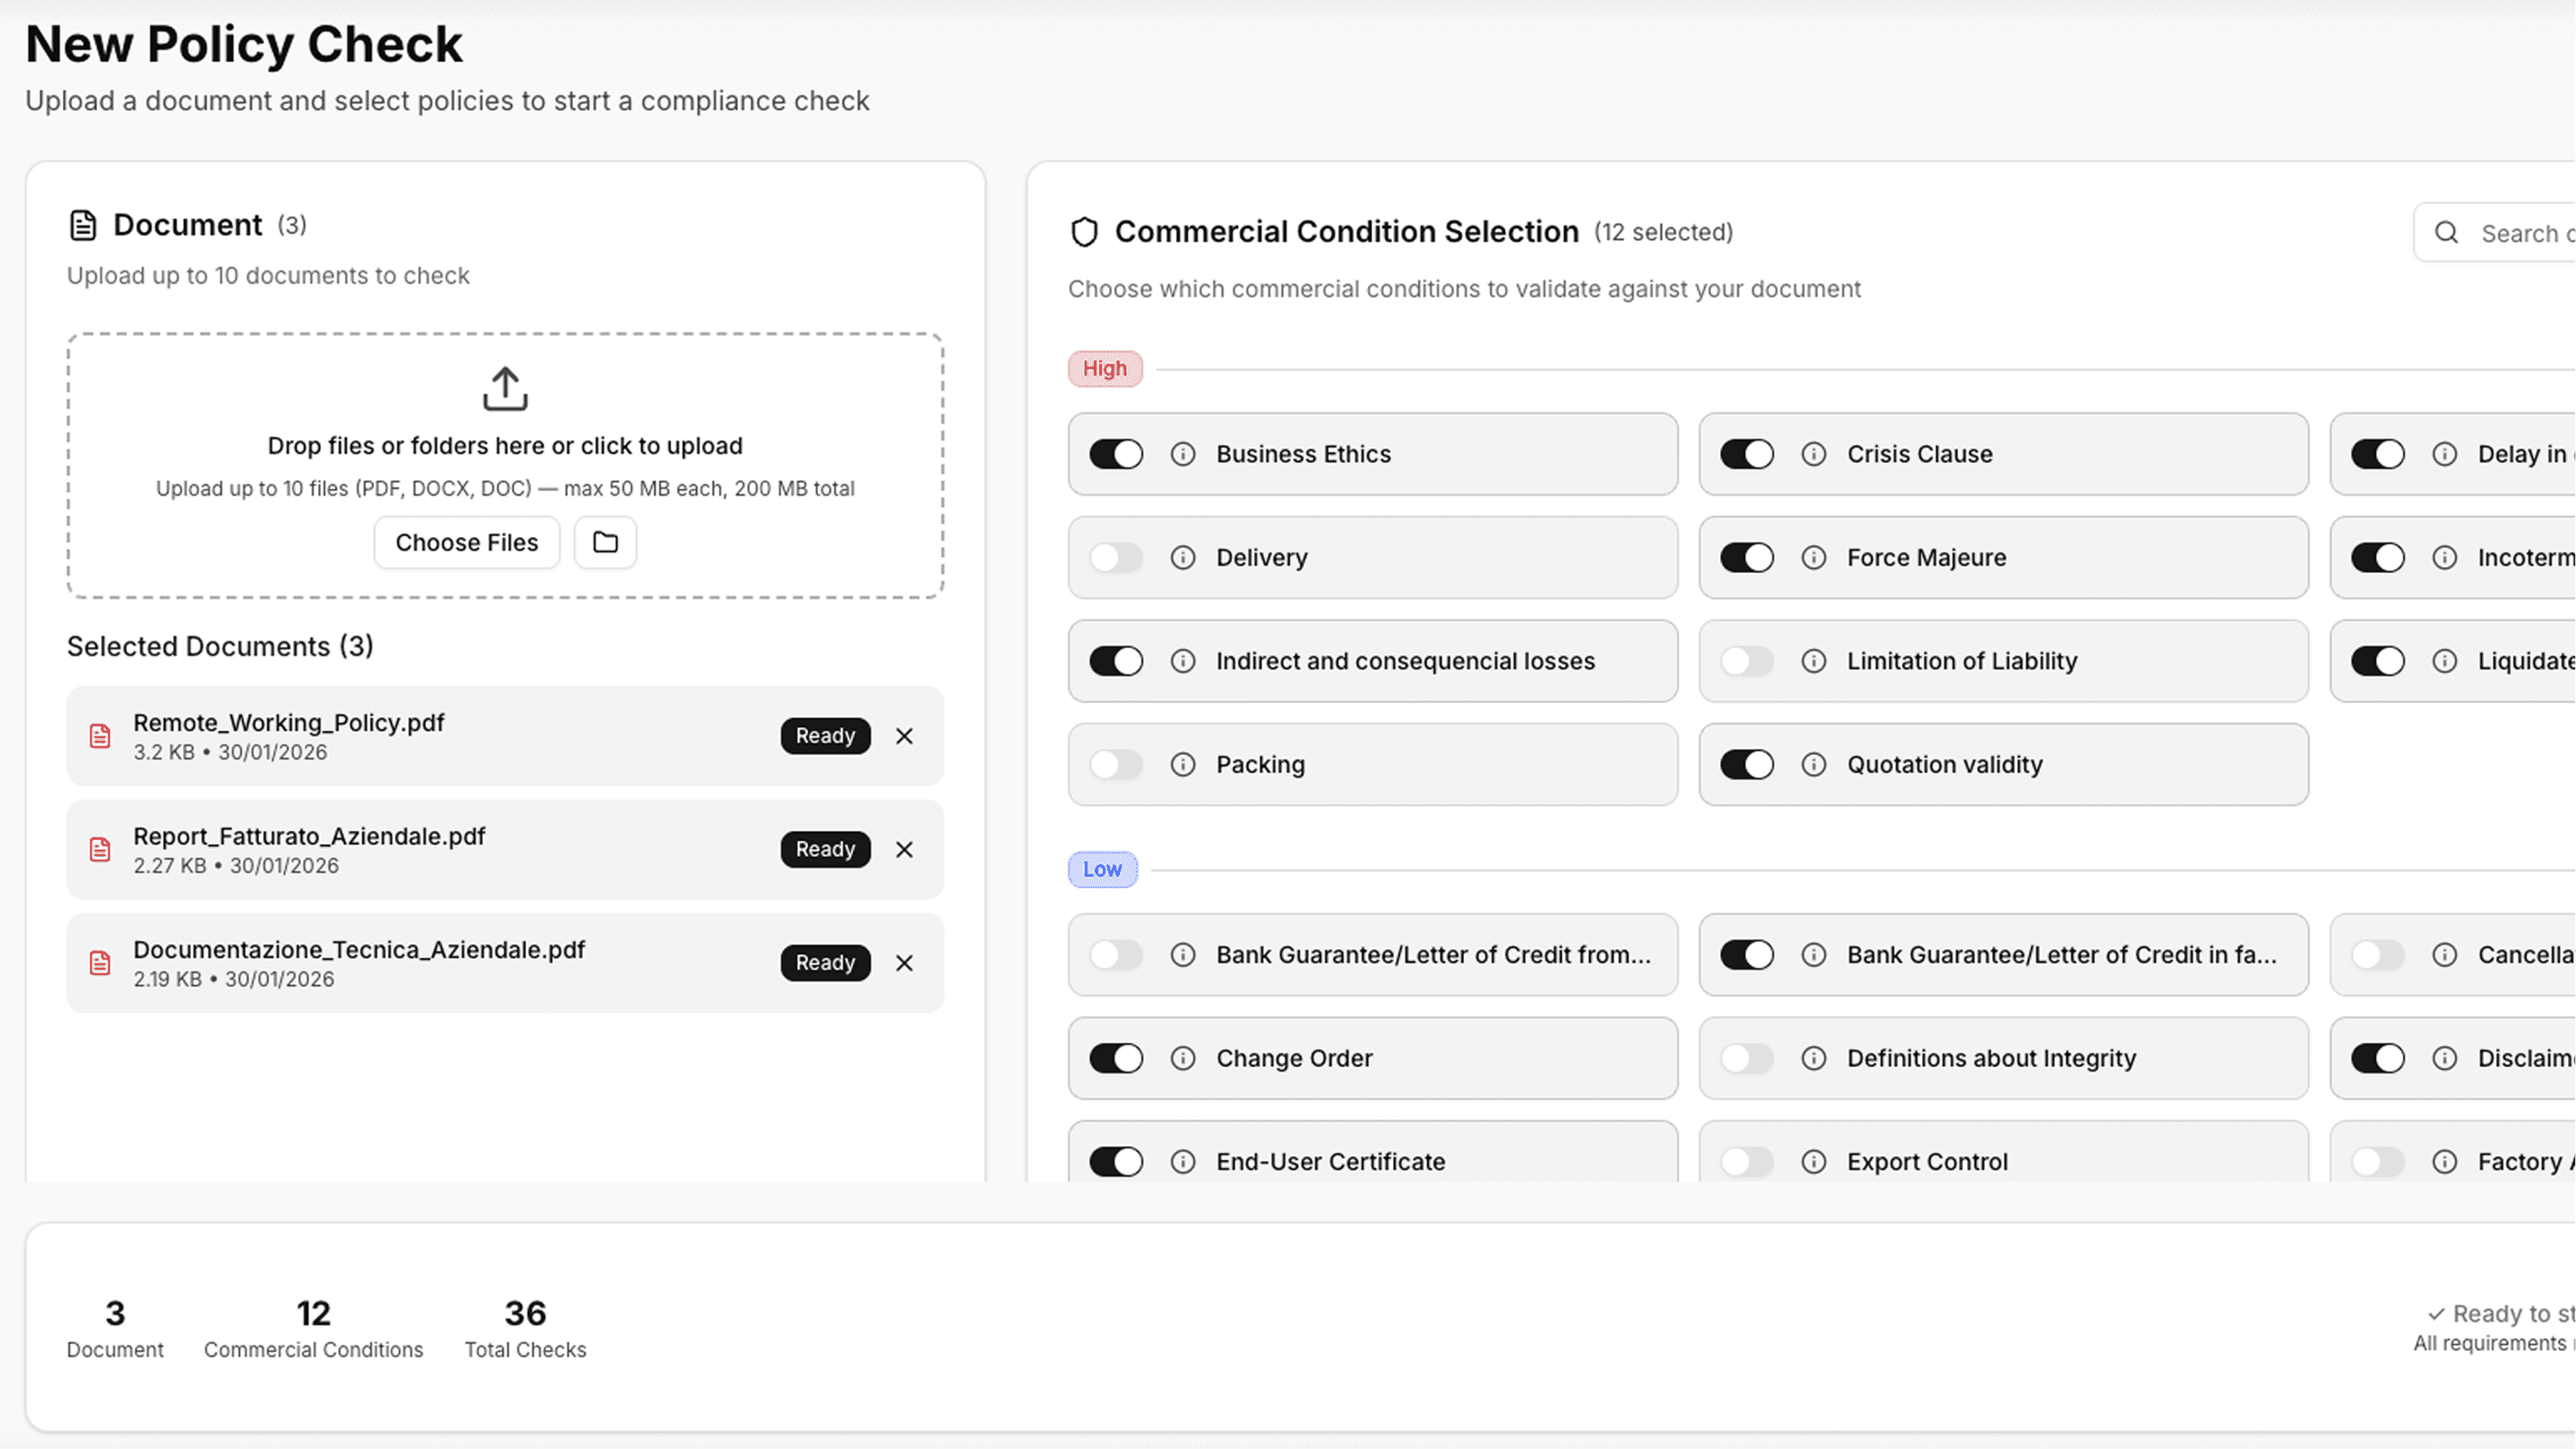2576x1449 pixels.
Task: Click the shield icon next to Commercial Condition Selection
Action: tap(1084, 230)
